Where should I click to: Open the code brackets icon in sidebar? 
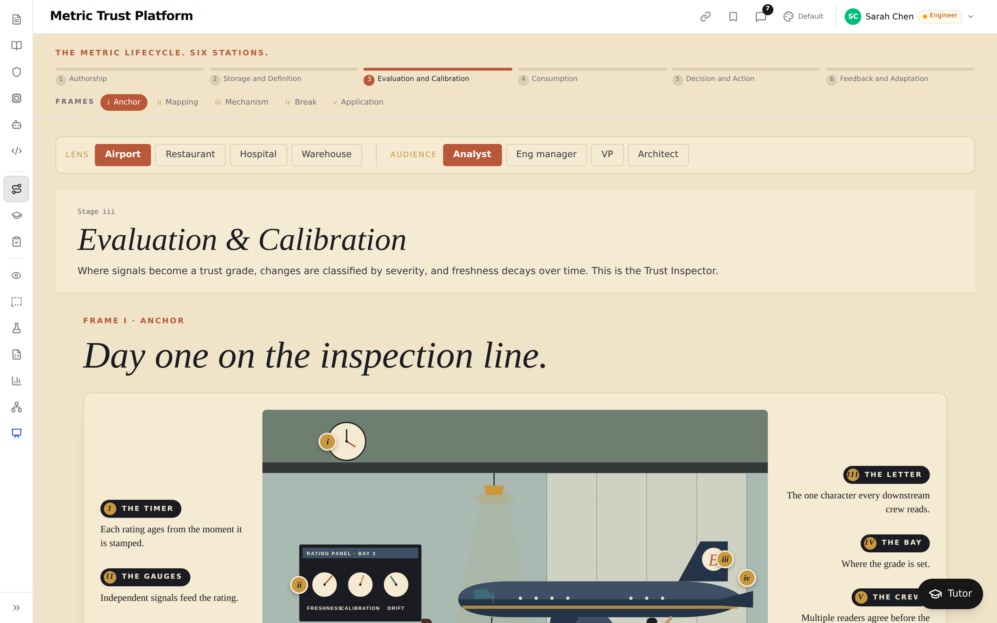click(x=17, y=151)
